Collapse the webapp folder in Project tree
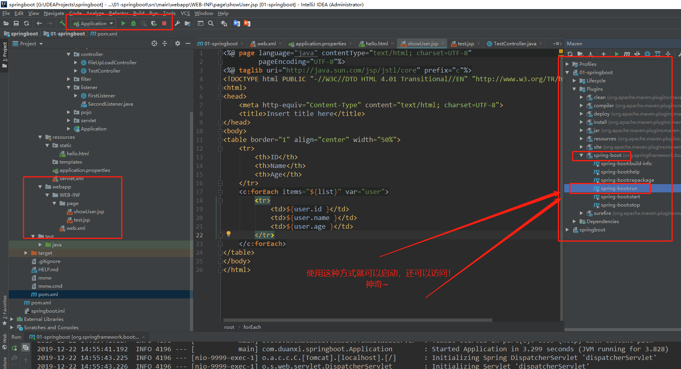 [40, 187]
